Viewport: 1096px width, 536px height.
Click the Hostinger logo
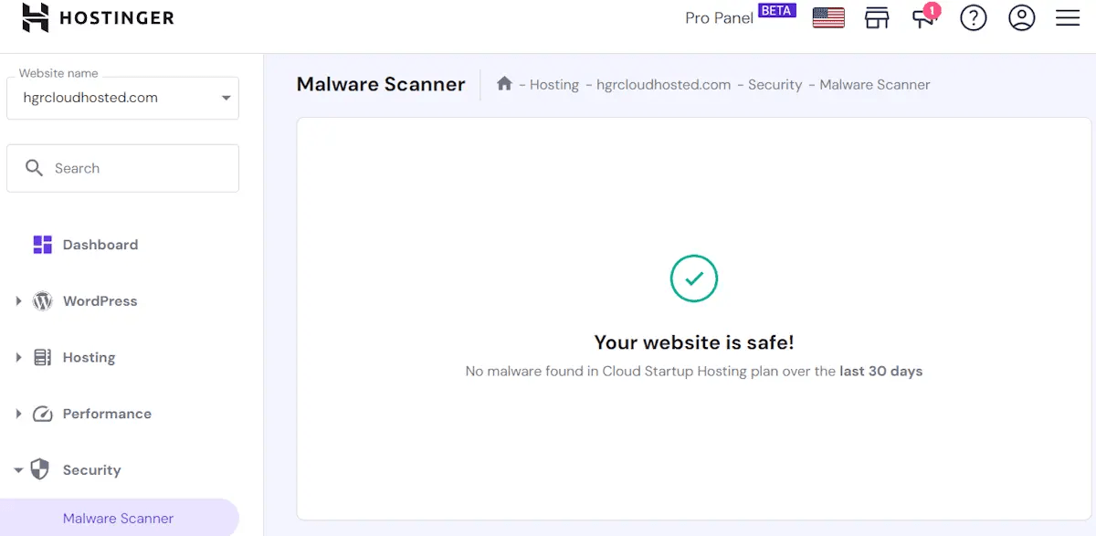[97, 17]
